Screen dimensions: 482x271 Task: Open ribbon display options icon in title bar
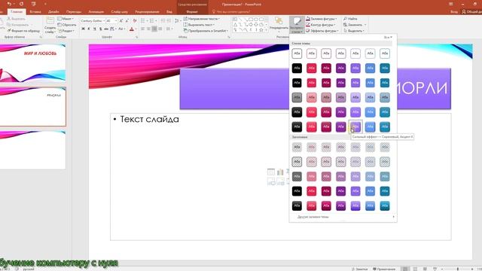pos(451,4)
